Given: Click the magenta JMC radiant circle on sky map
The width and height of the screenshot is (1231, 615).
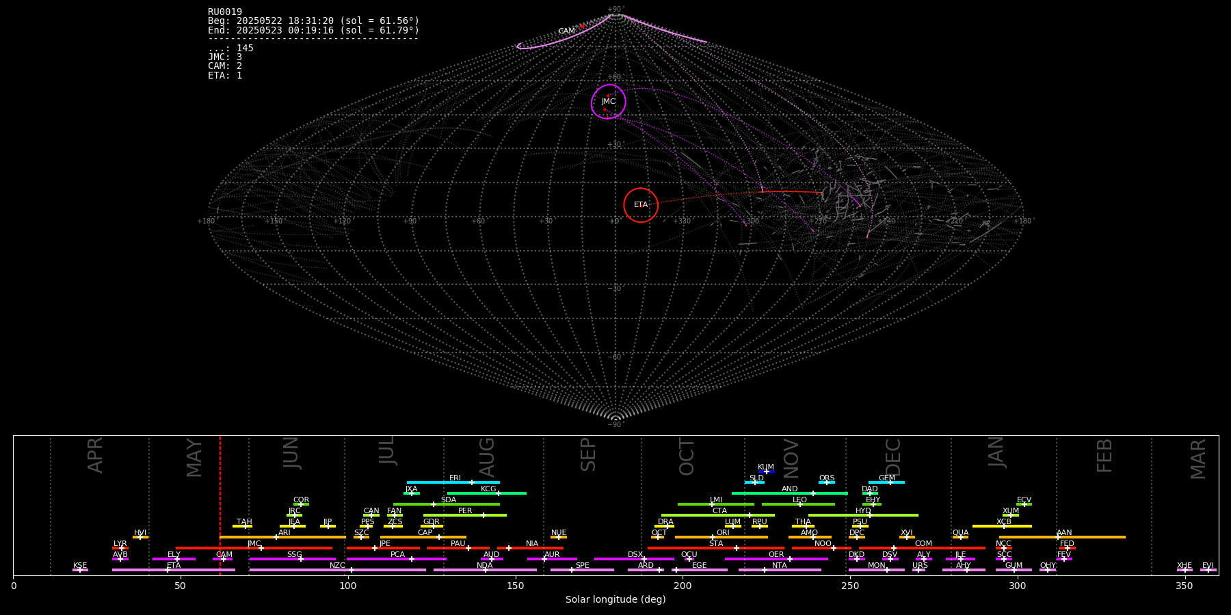Looking at the screenshot, I should point(609,102).
